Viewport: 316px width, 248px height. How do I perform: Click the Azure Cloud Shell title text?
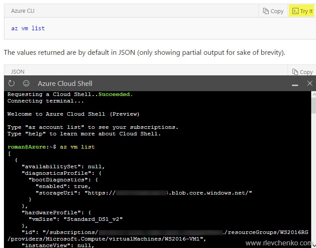point(65,83)
